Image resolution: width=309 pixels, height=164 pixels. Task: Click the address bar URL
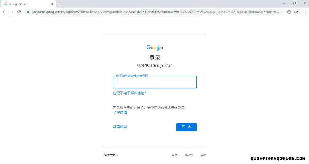(155, 12)
